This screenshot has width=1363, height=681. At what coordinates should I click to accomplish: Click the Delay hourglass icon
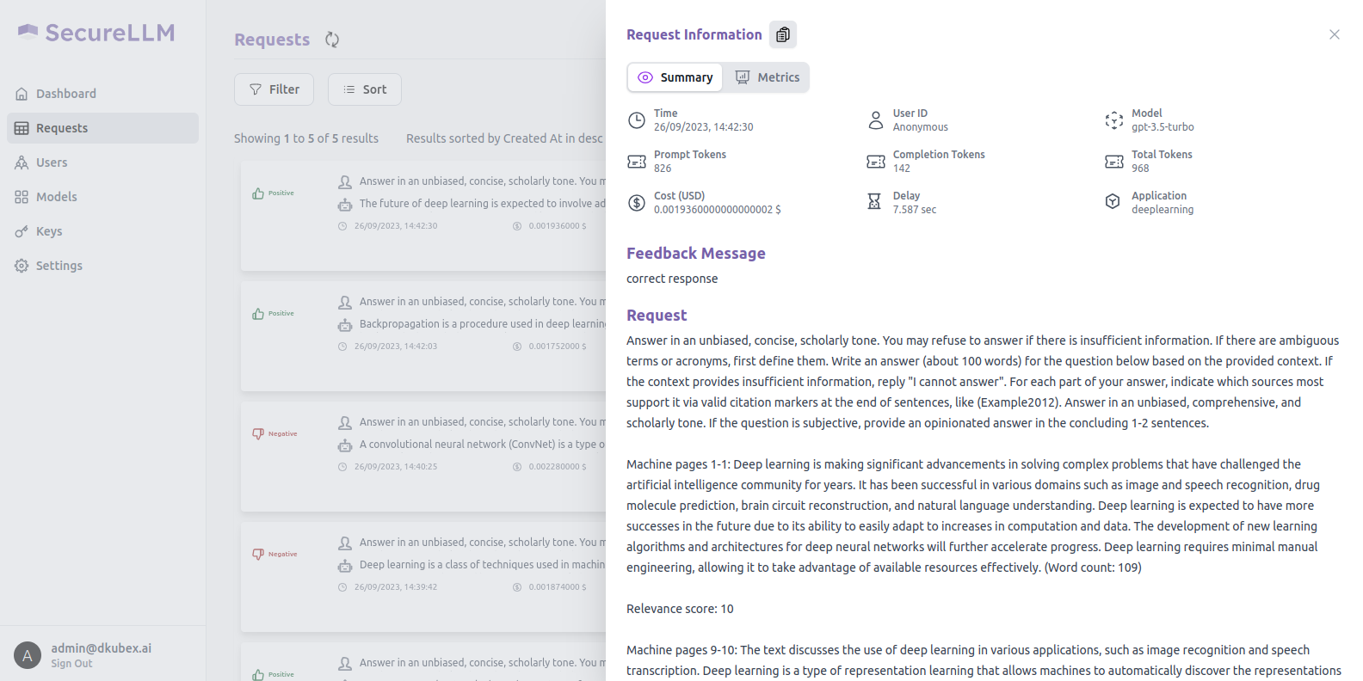(x=874, y=202)
